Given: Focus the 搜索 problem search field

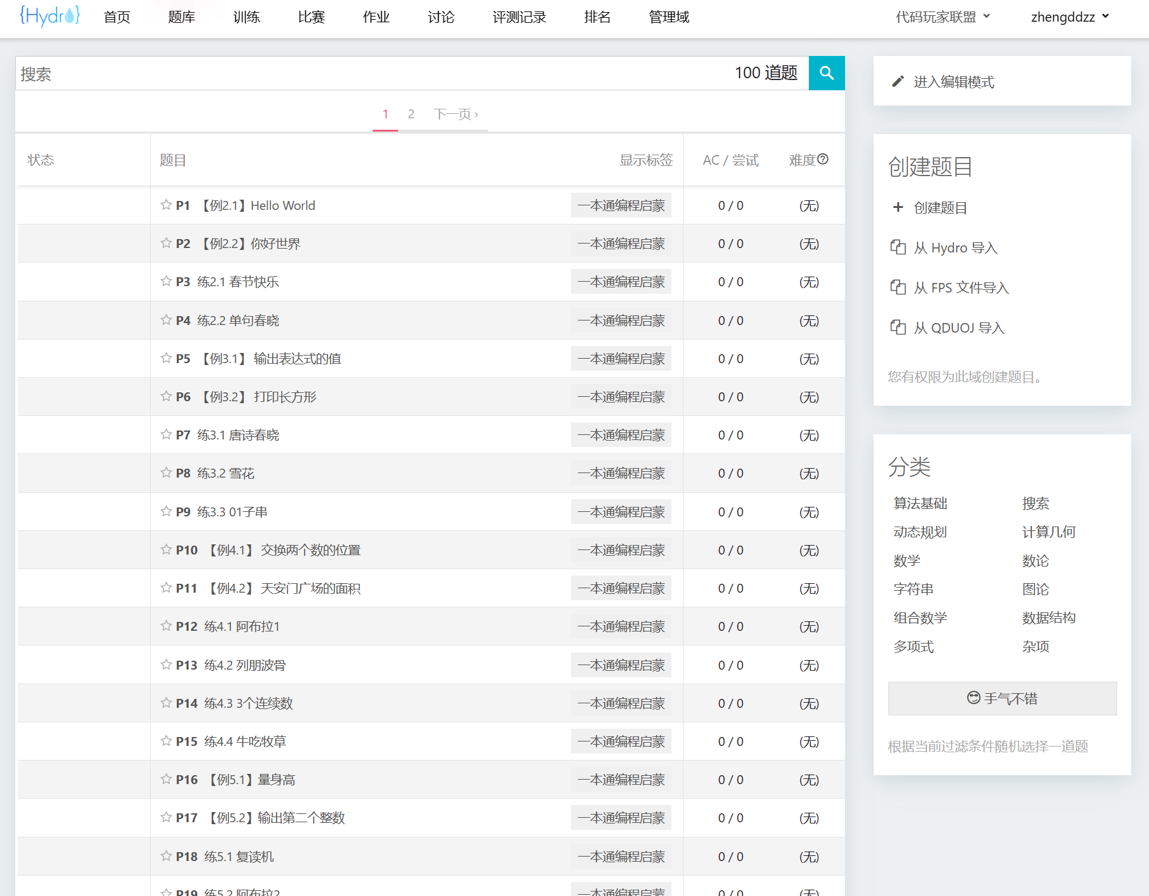Looking at the screenshot, I should (x=369, y=74).
